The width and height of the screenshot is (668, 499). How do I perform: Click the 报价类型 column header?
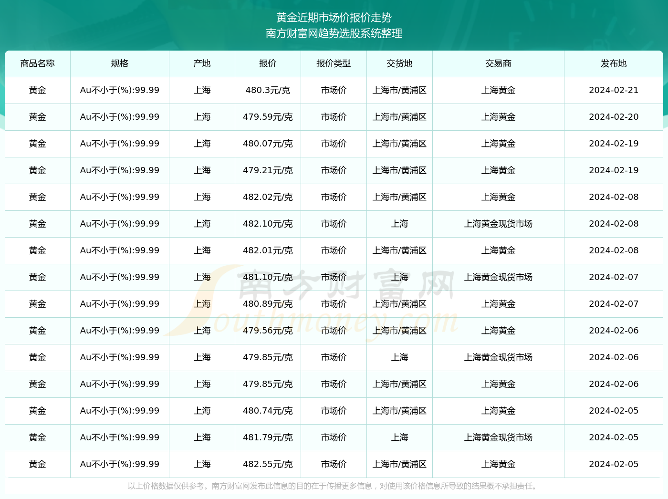334,63
